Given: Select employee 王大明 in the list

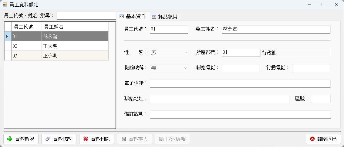Looking at the screenshot, I should tap(56, 46).
